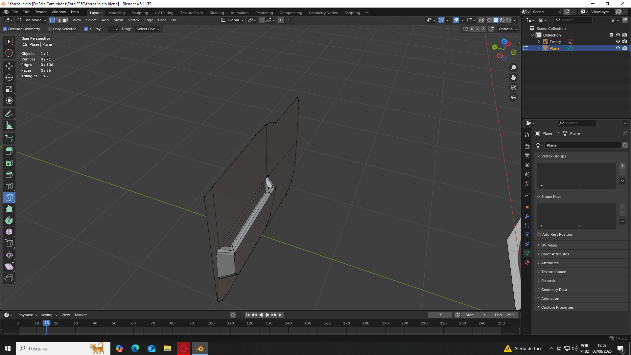Image resolution: width=631 pixels, height=355 pixels.
Task: Select the Loop Cut tool
Action: click(x=9, y=186)
